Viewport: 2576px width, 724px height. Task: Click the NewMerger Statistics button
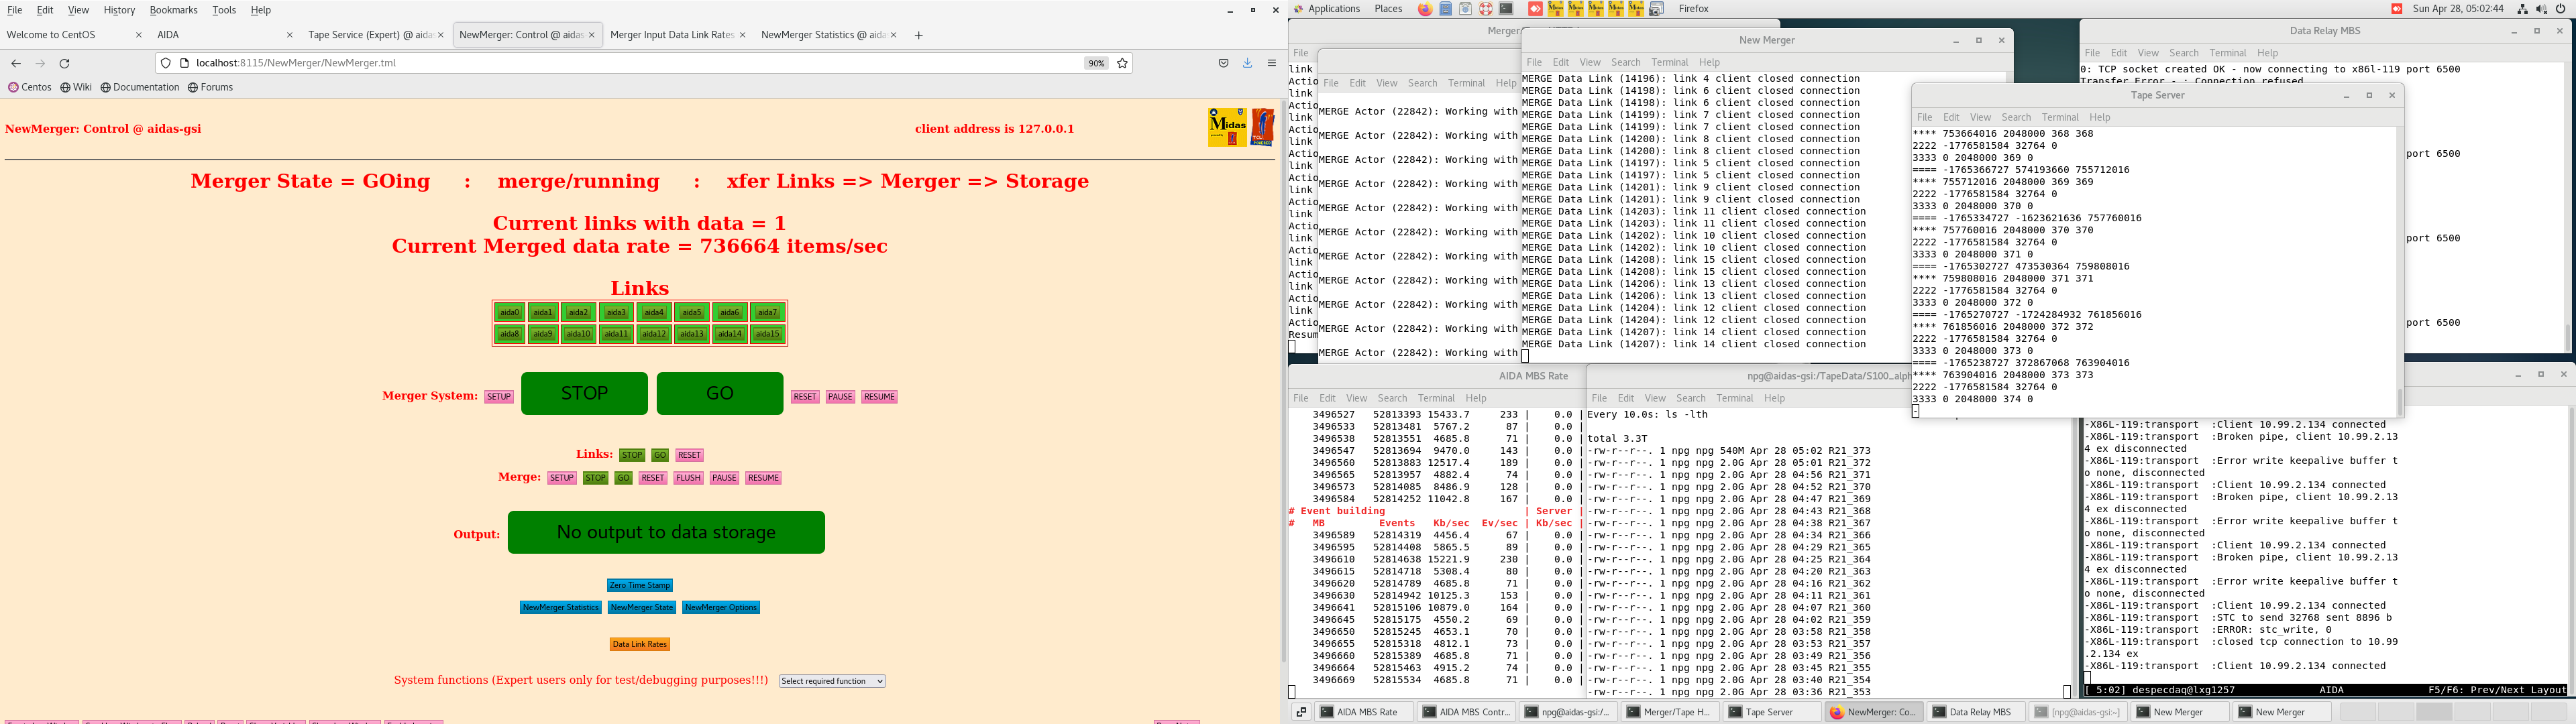coord(560,608)
